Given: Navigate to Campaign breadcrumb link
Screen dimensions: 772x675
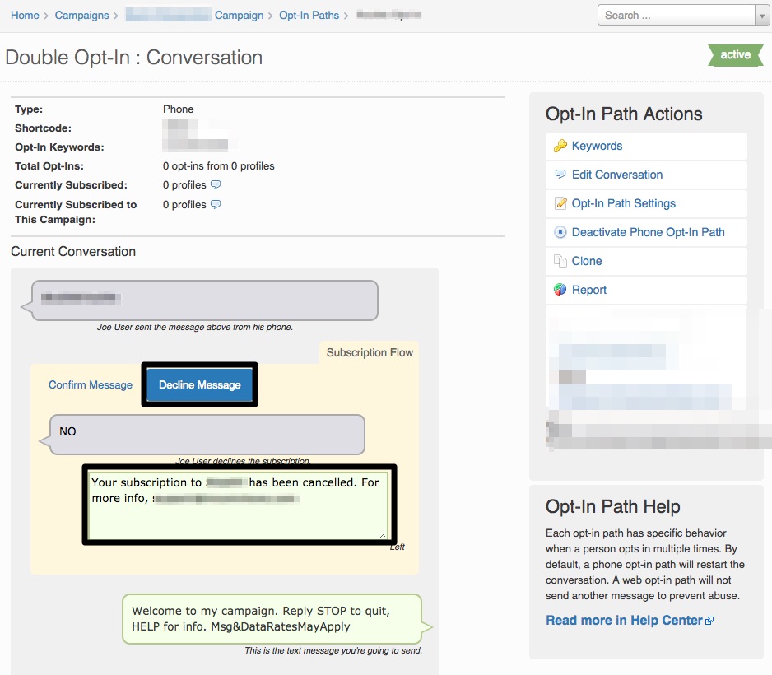Looking at the screenshot, I should (239, 16).
